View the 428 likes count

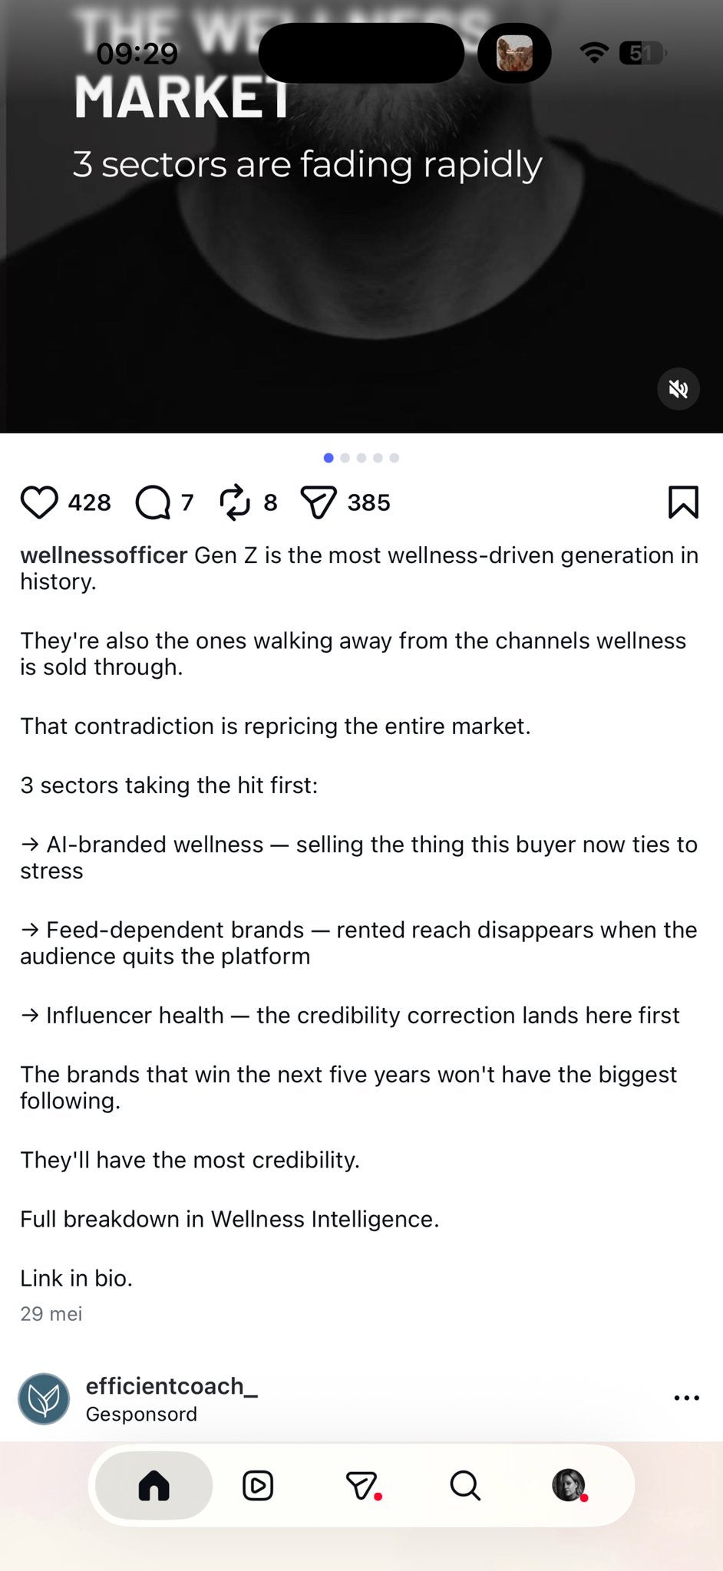[90, 502]
